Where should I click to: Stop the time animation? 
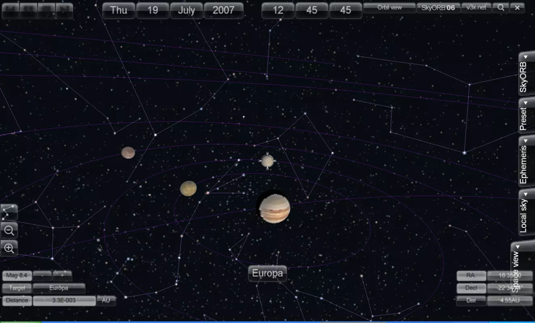[47, 10]
